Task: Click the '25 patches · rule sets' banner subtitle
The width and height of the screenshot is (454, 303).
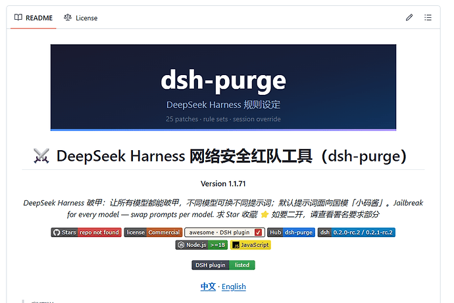Action: (223, 119)
